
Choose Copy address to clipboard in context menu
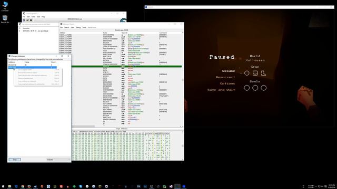tap(38, 81)
